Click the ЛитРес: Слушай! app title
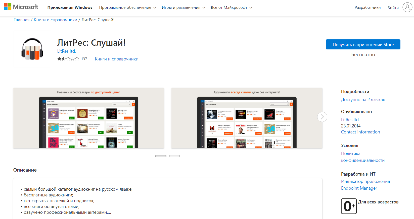This screenshot has width=414, height=219. point(91,42)
